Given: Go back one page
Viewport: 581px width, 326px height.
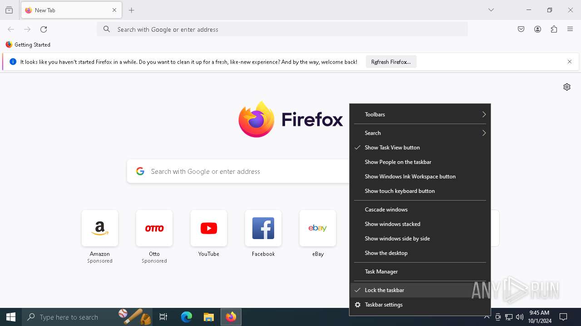Looking at the screenshot, I should [11, 29].
